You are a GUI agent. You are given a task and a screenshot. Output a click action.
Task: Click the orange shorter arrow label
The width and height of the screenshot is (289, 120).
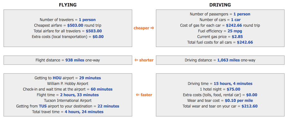144,60
